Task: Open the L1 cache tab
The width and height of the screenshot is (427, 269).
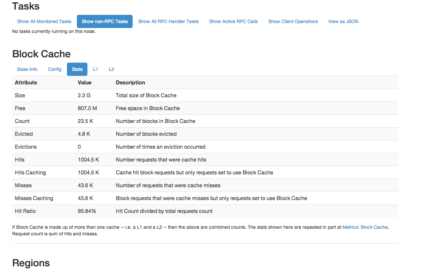Action: [x=95, y=69]
